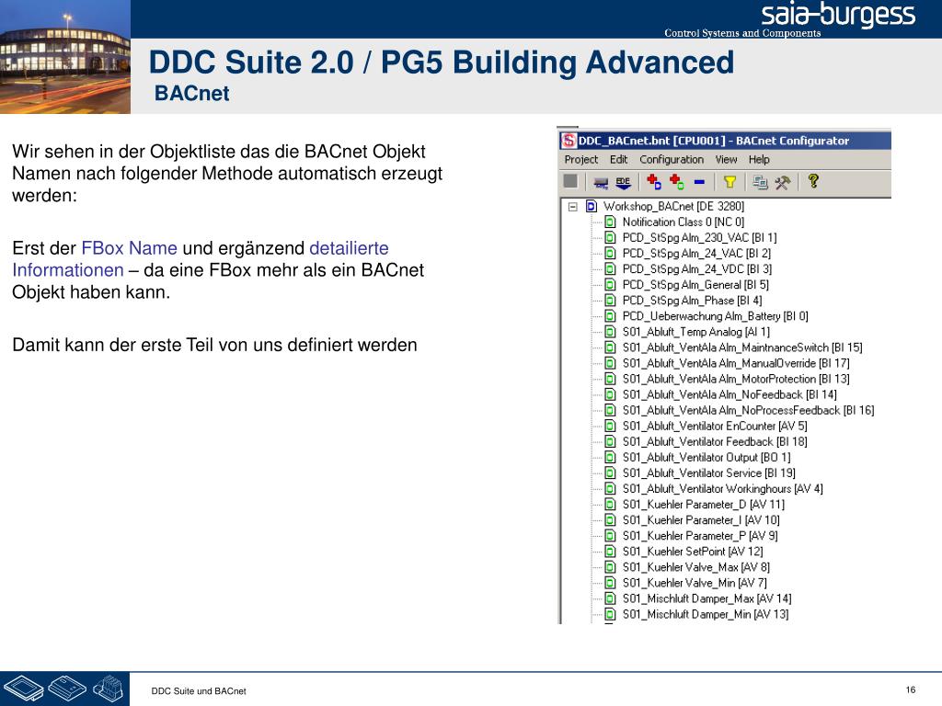This screenshot has width=942, height=706.
Task: Select Workshop_BACnet [DE 3280] root item
Action: (x=673, y=206)
